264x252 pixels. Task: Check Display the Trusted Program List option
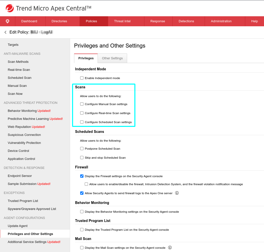[x=82, y=230]
